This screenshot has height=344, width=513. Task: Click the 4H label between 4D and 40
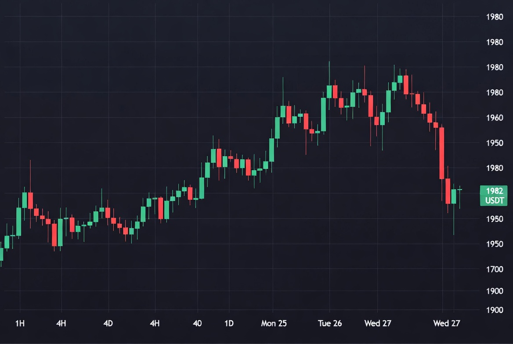point(155,323)
